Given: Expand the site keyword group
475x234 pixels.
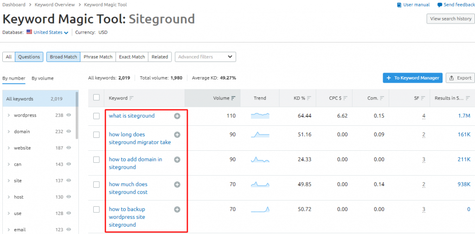Looking at the screenshot, I should pos(9,180).
